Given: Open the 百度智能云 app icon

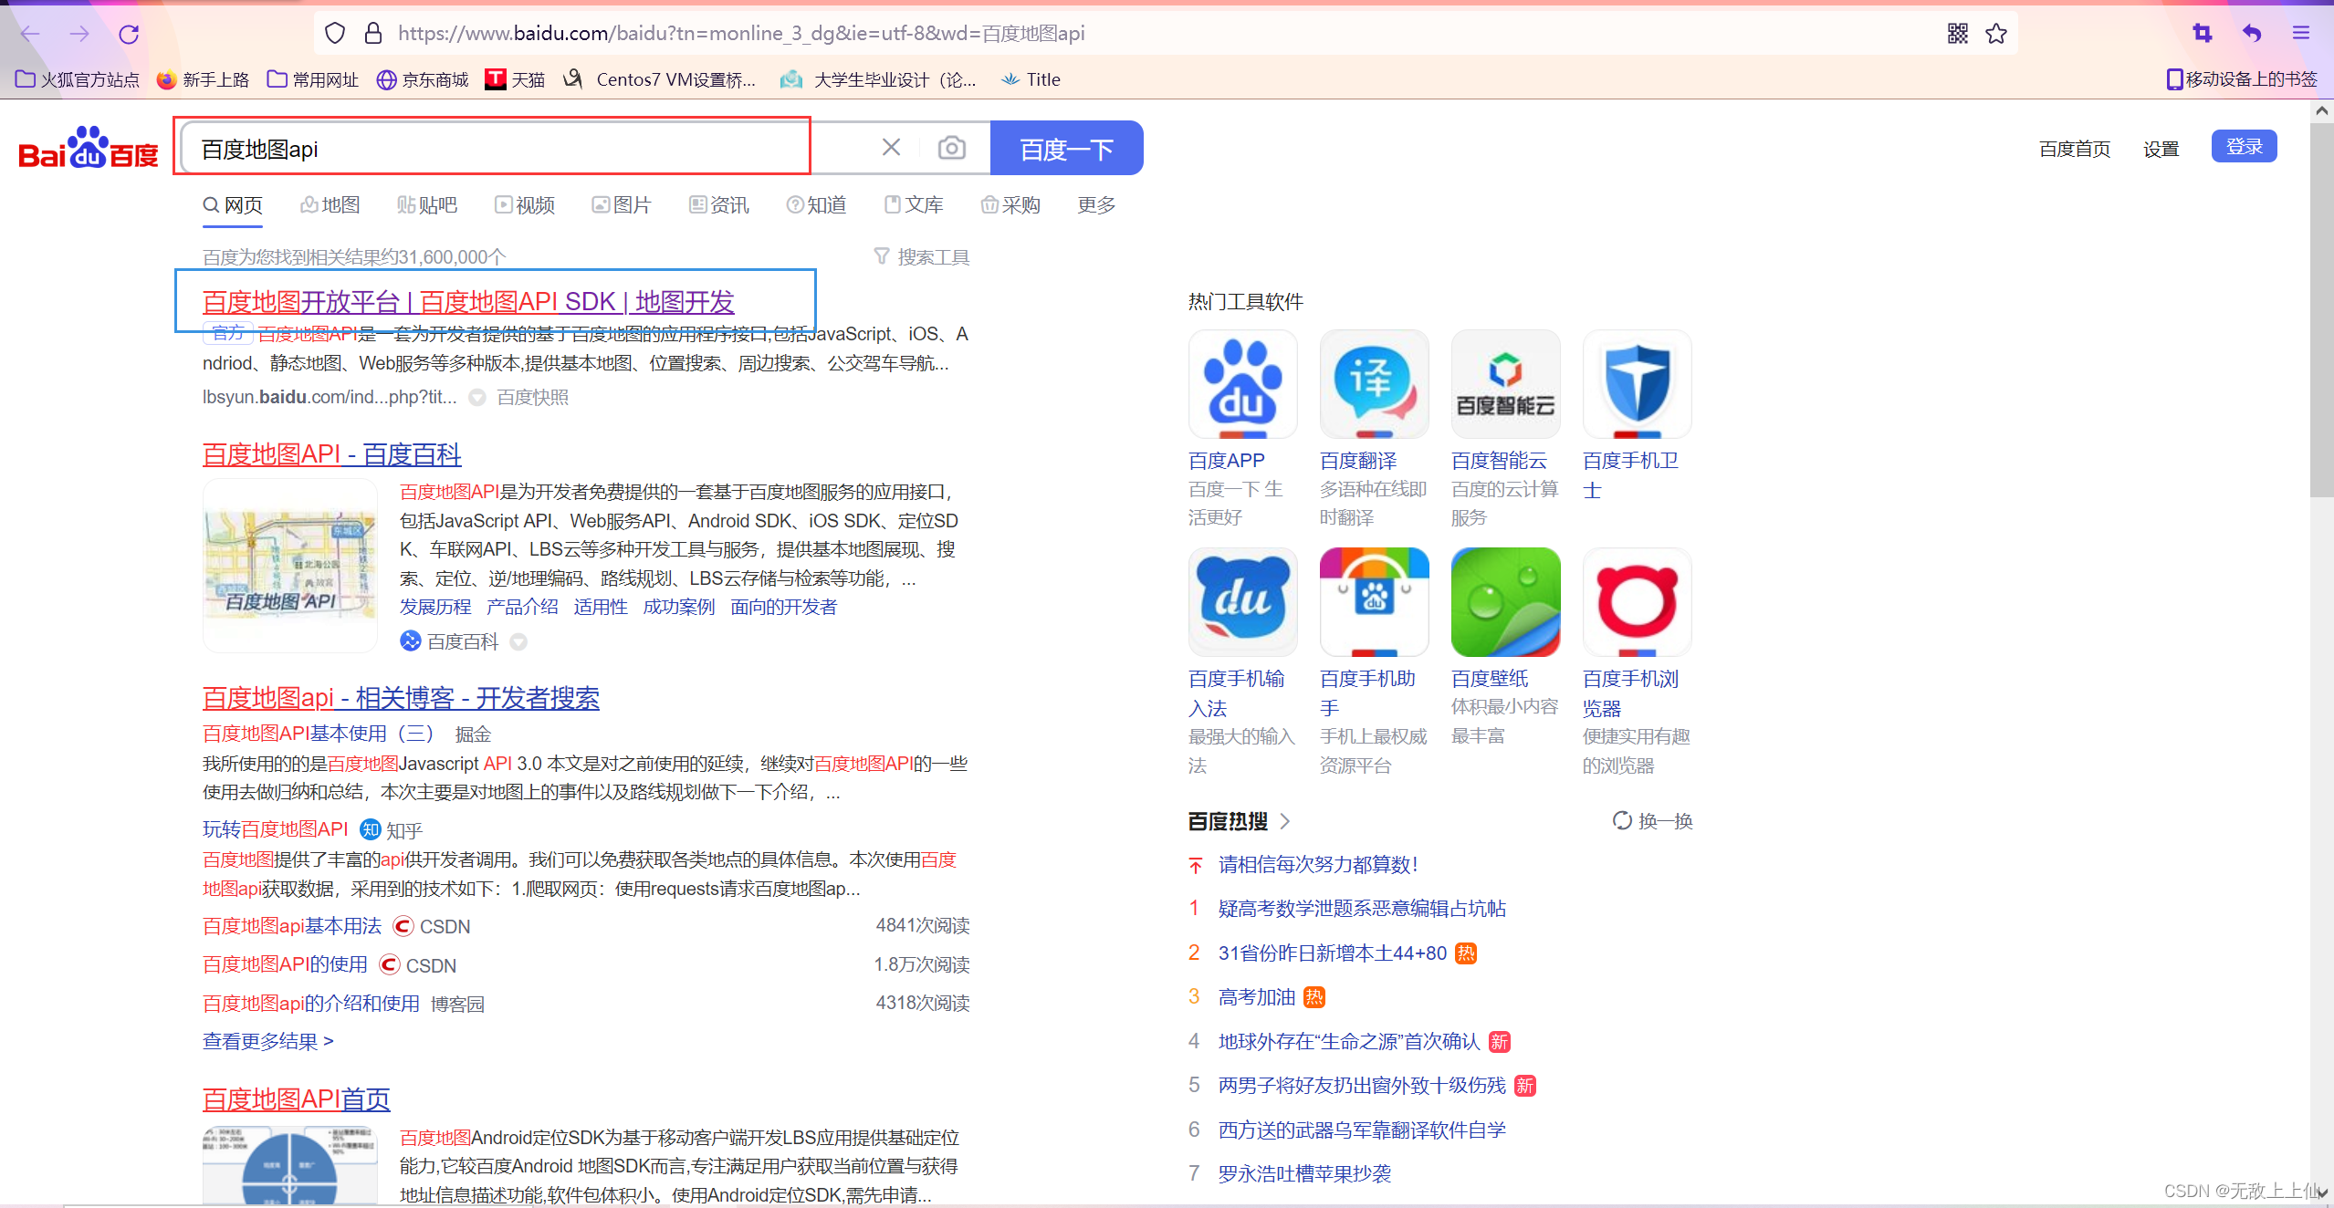Looking at the screenshot, I should (1505, 384).
